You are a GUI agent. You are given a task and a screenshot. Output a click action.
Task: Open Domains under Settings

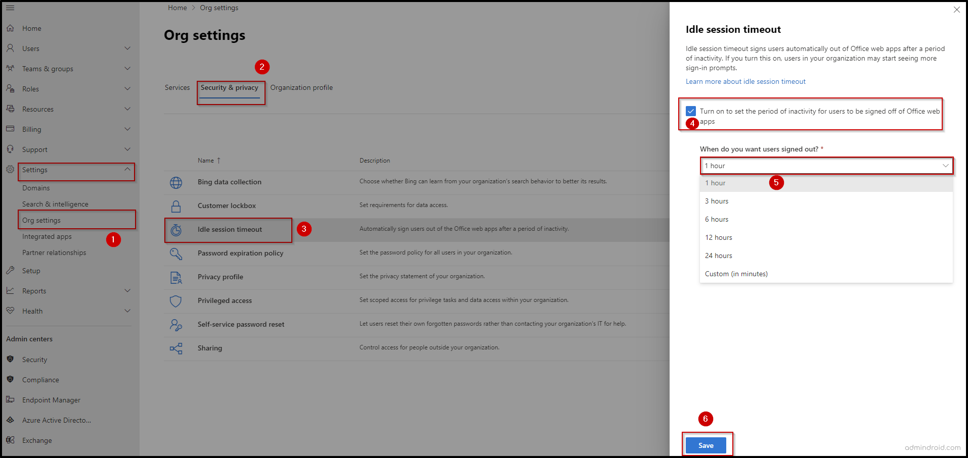tap(36, 188)
